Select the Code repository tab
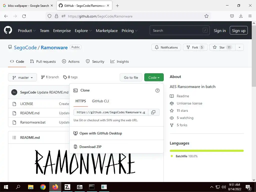 pos(17,61)
